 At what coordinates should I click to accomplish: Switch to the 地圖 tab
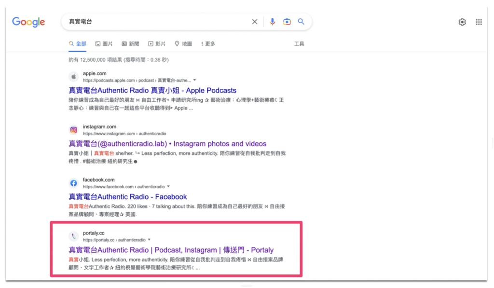pyautogui.click(x=183, y=44)
